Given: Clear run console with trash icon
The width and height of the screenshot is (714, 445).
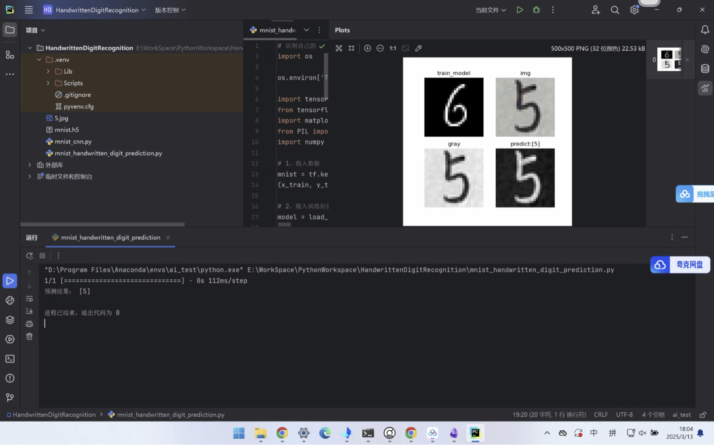Looking at the screenshot, I should coord(29,336).
